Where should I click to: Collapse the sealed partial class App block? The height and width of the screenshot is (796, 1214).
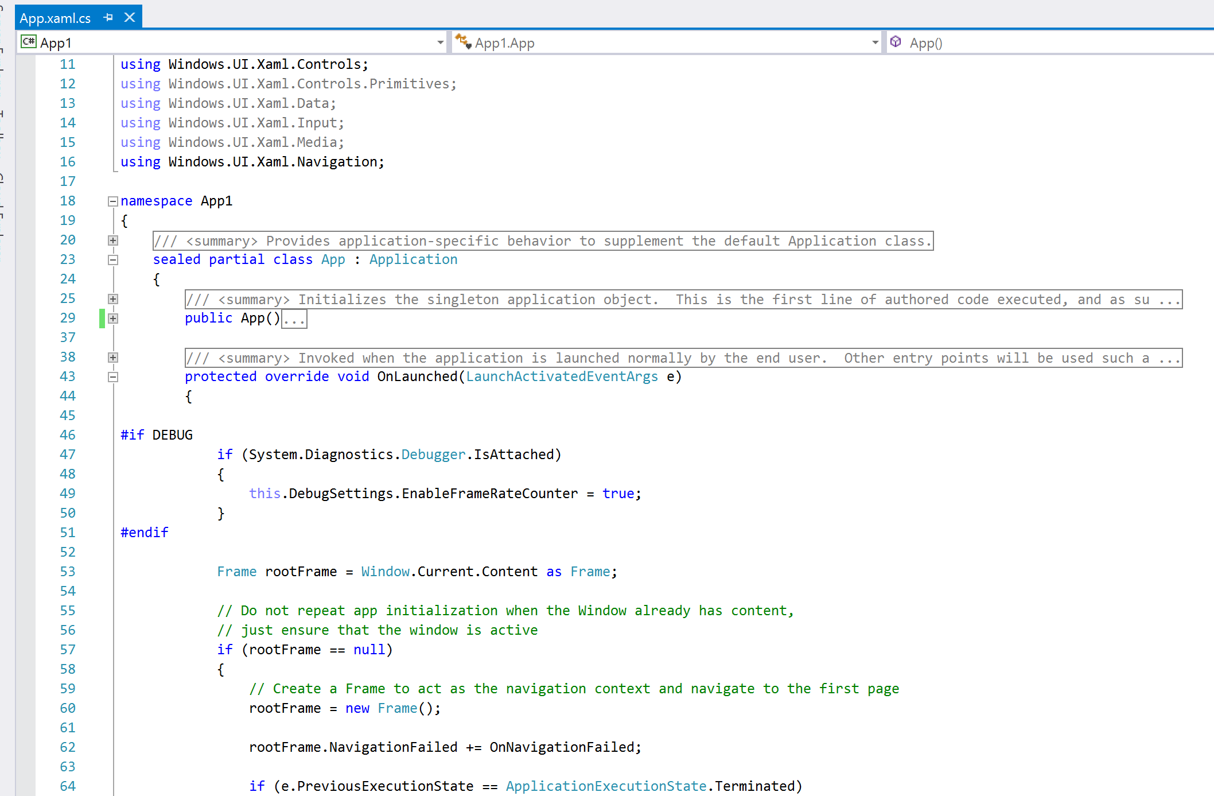[x=113, y=260]
